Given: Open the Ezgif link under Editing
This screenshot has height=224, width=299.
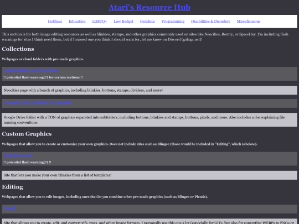Looking at the screenshot, I should 10,208.
